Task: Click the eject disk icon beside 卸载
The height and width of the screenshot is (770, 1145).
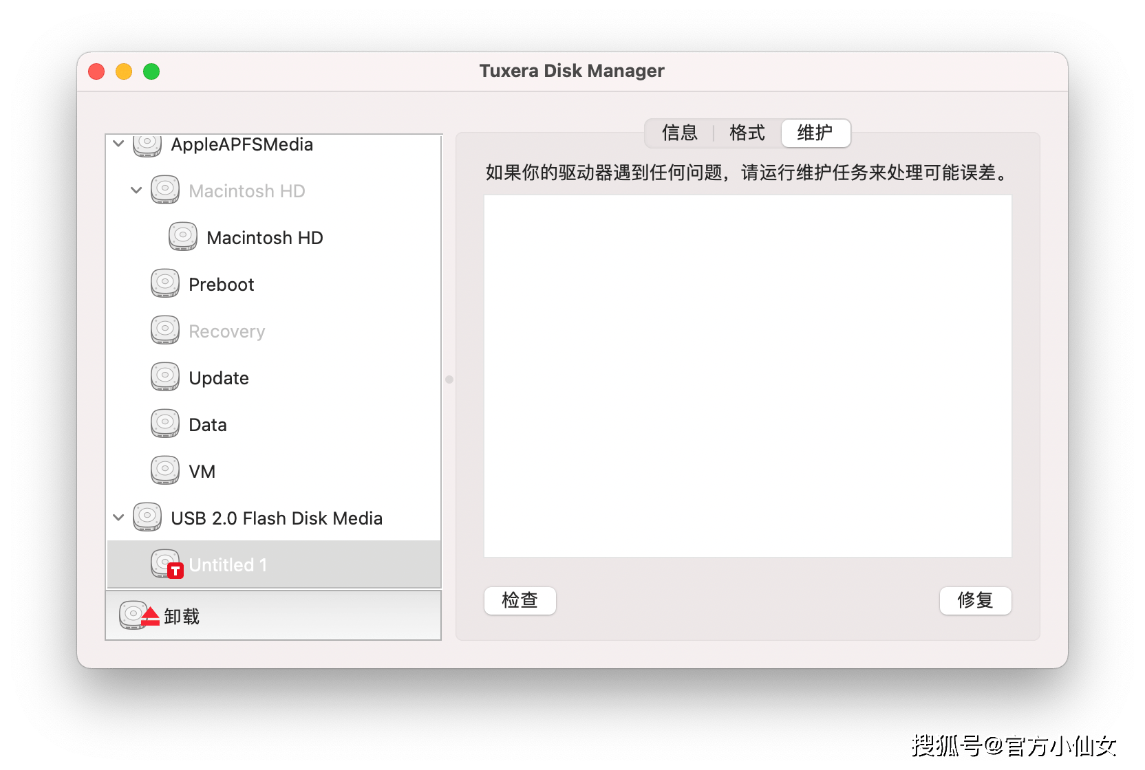Action: 138,616
